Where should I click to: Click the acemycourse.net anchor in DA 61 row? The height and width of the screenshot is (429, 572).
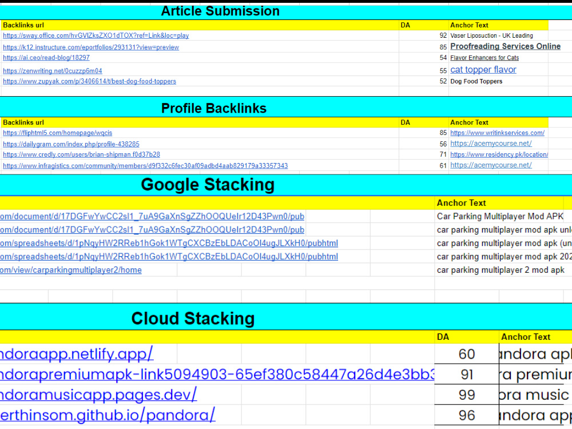point(491,165)
